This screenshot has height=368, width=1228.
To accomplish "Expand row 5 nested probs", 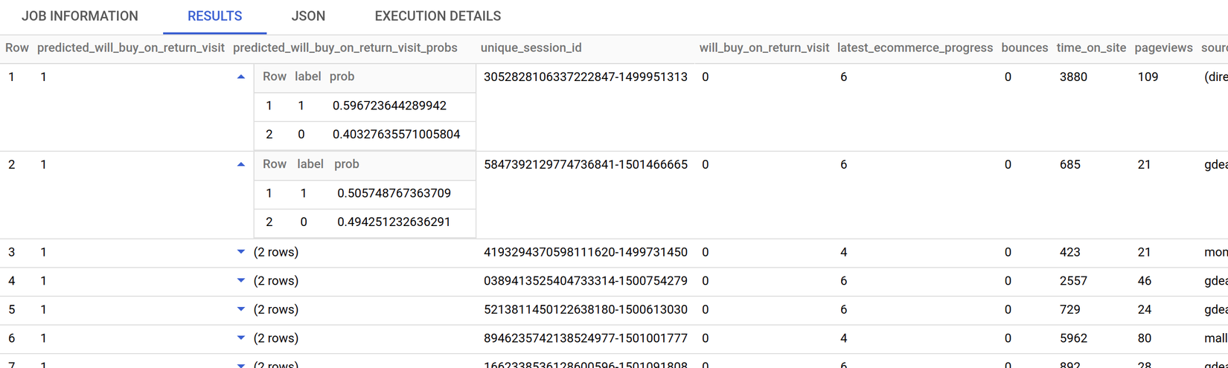I will point(240,309).
